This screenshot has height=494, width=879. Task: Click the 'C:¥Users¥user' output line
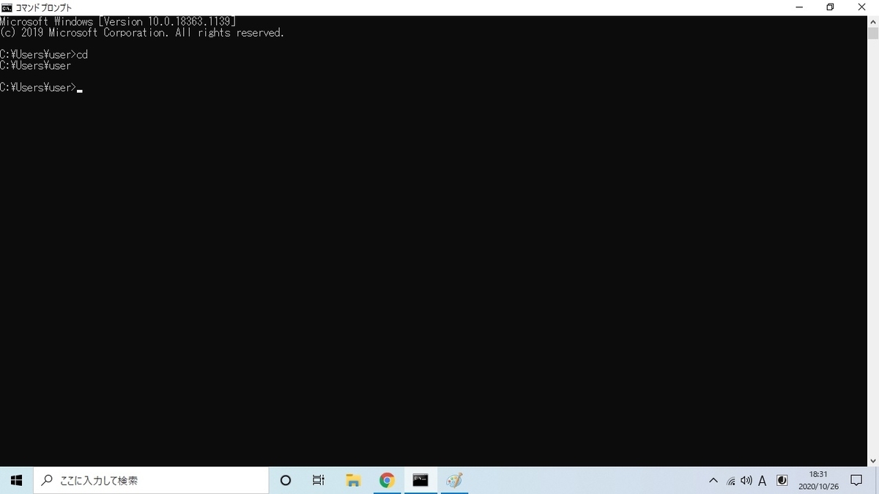pyautogui.click(x=36, y=66)
